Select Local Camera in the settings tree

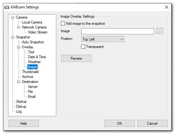tap(32, 22)
